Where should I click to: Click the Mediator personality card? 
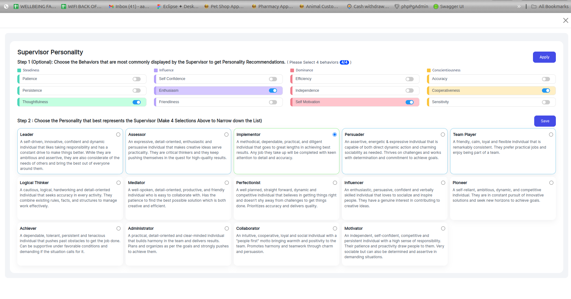click(x=178, y=198)
